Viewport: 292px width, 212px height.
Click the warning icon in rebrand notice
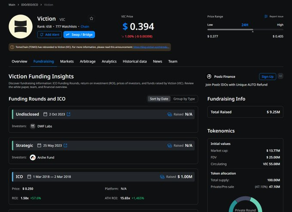click(x=12, y=47)
